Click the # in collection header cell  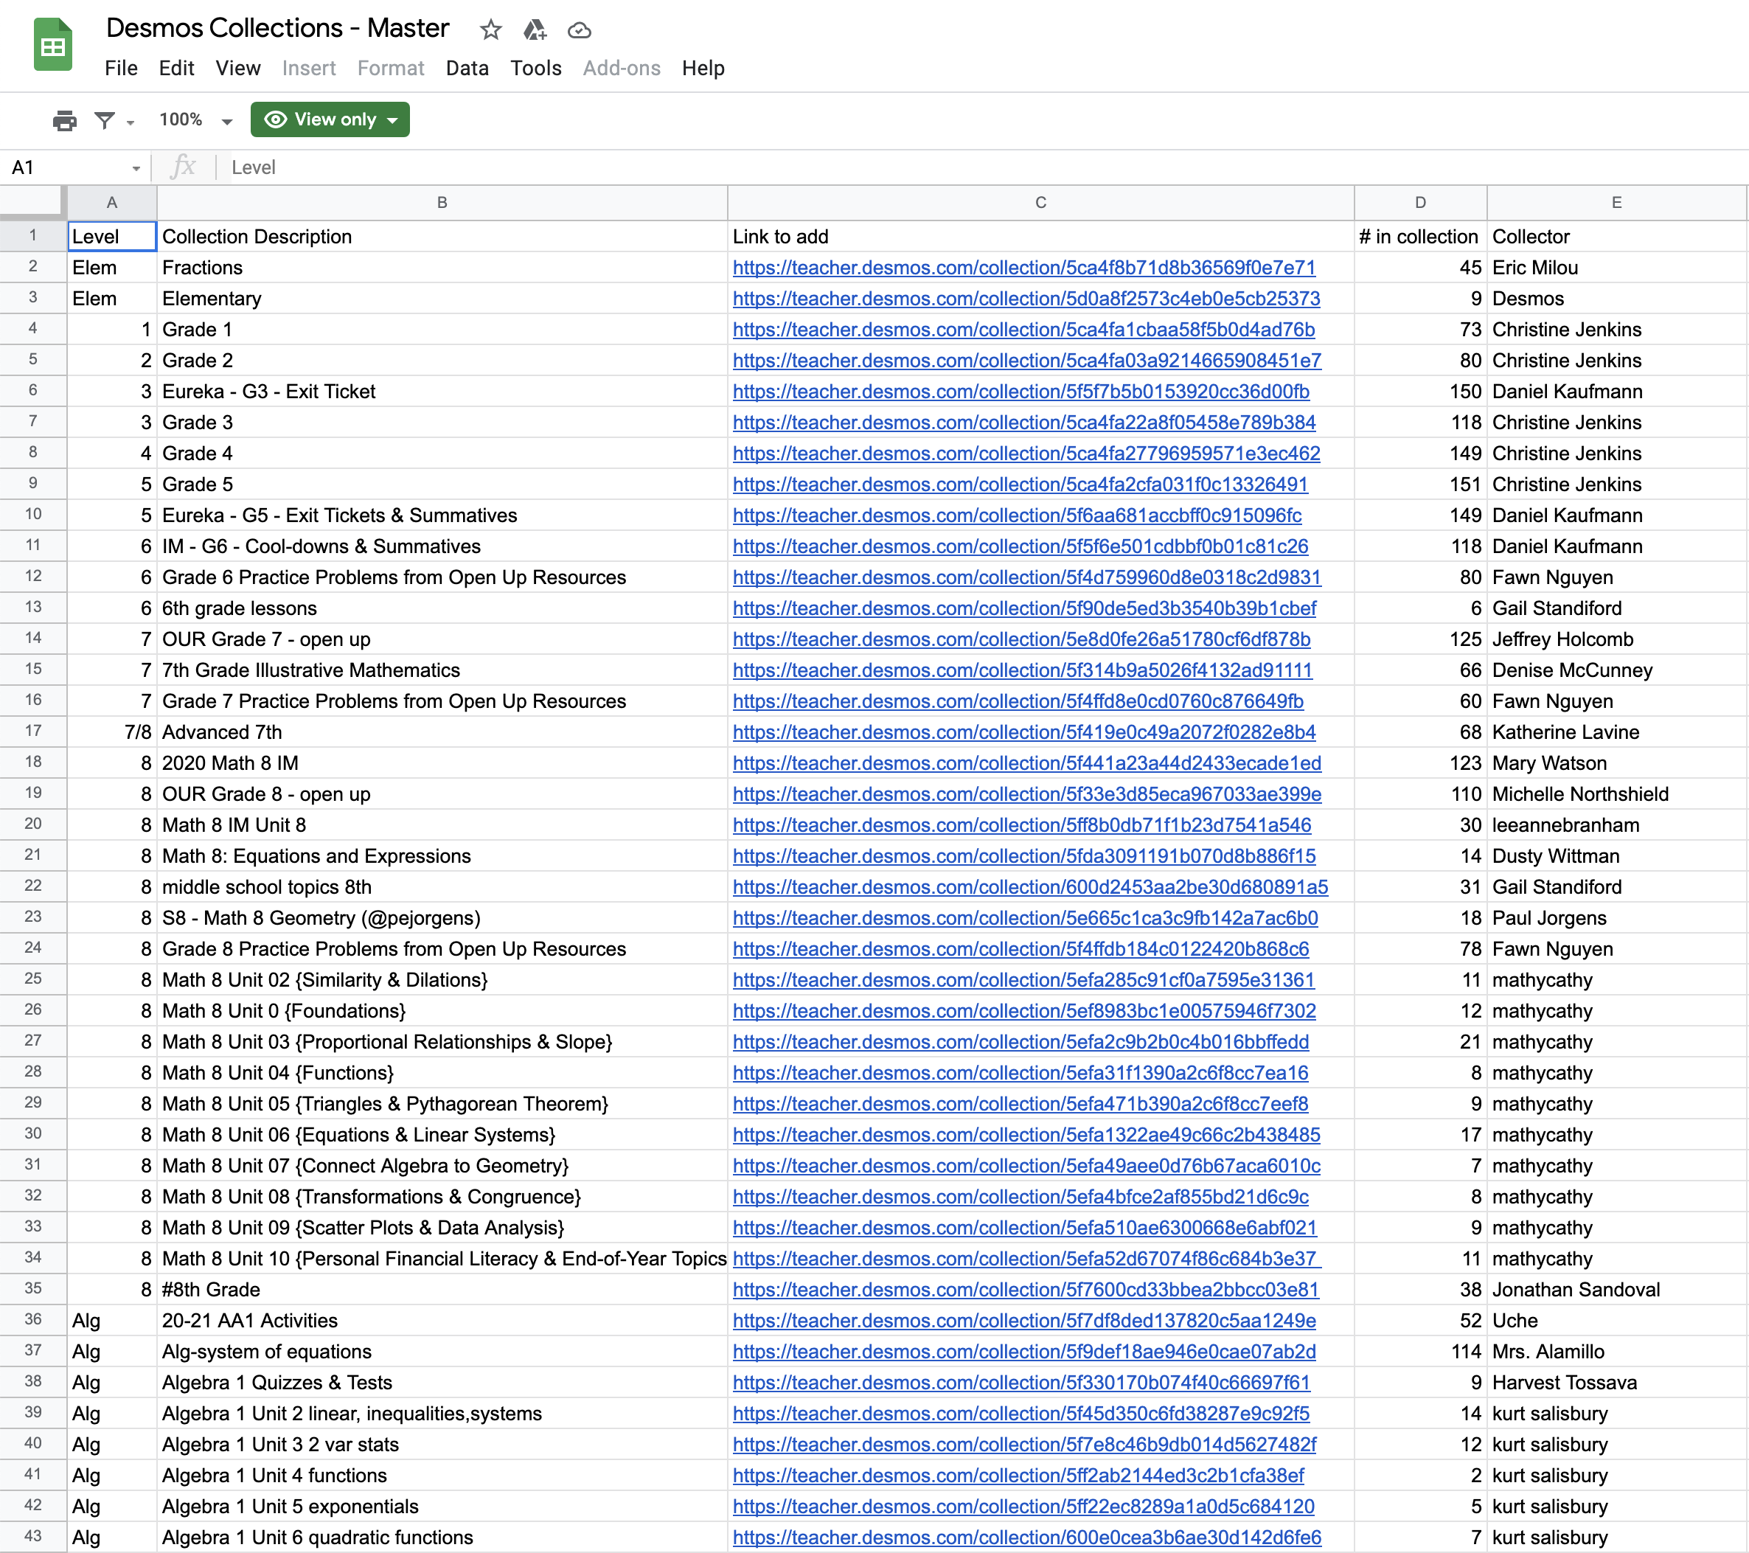coord(1420,237)
